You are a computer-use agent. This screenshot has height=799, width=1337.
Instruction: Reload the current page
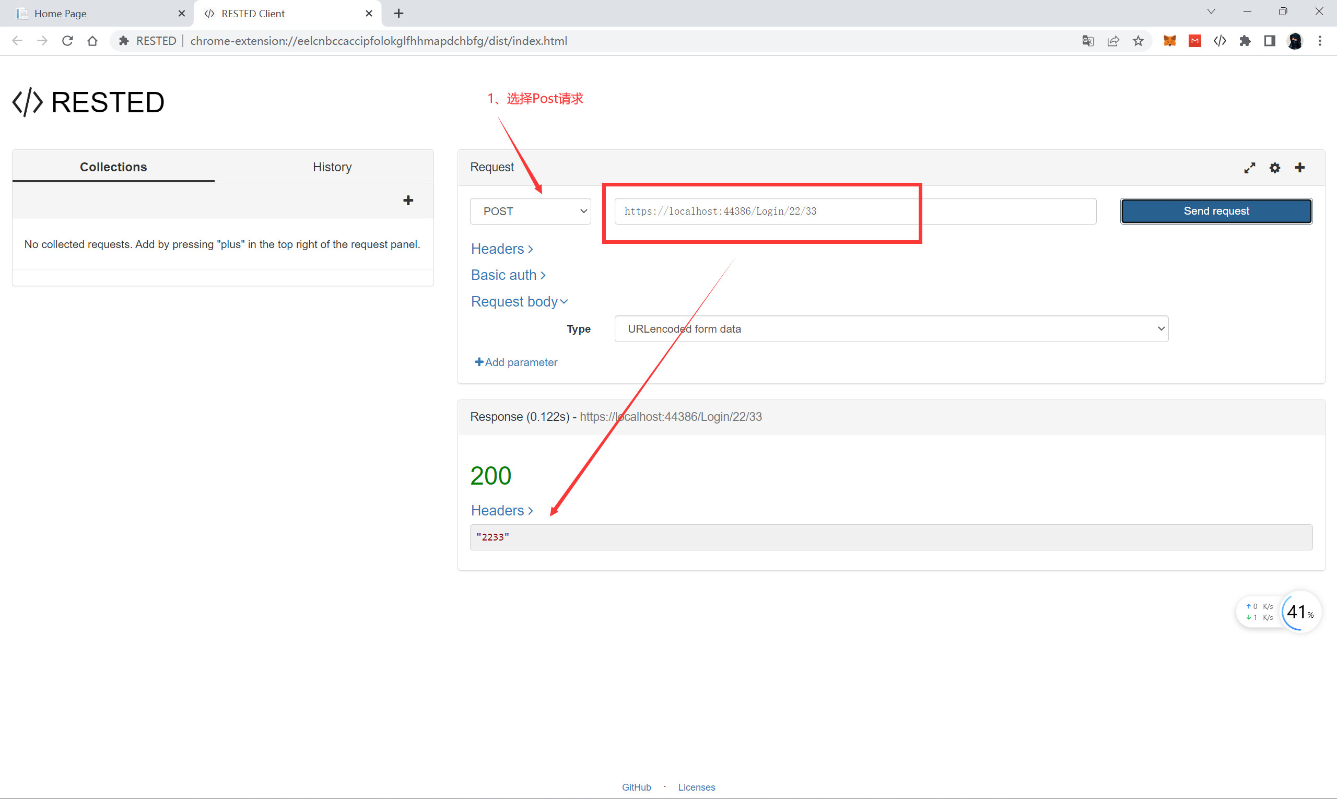(x=67, y=41)
